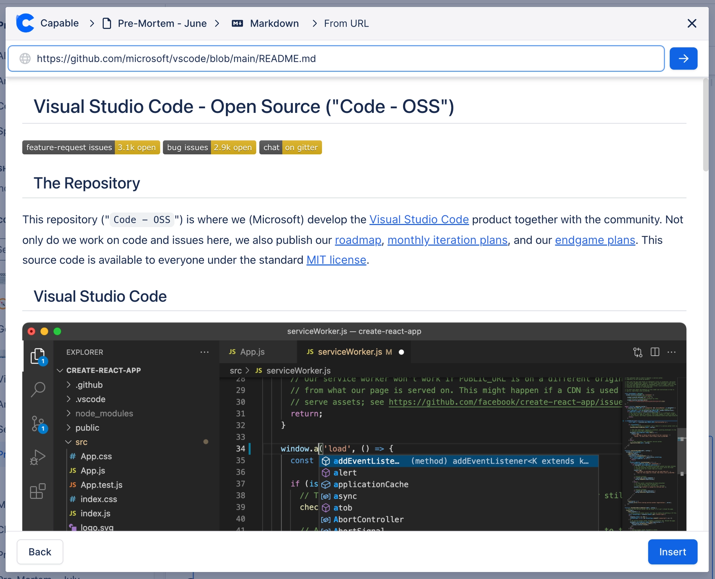Screen dimensions: 715x579
Task: Click the split editor icon
Action: (x=655, y=352)
